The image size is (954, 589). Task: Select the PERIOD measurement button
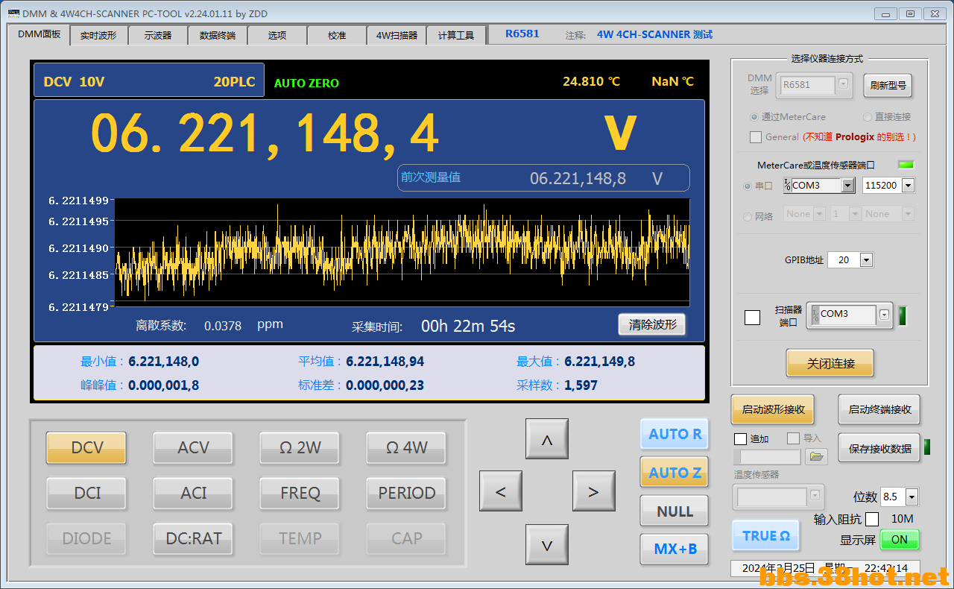point(407,493)
